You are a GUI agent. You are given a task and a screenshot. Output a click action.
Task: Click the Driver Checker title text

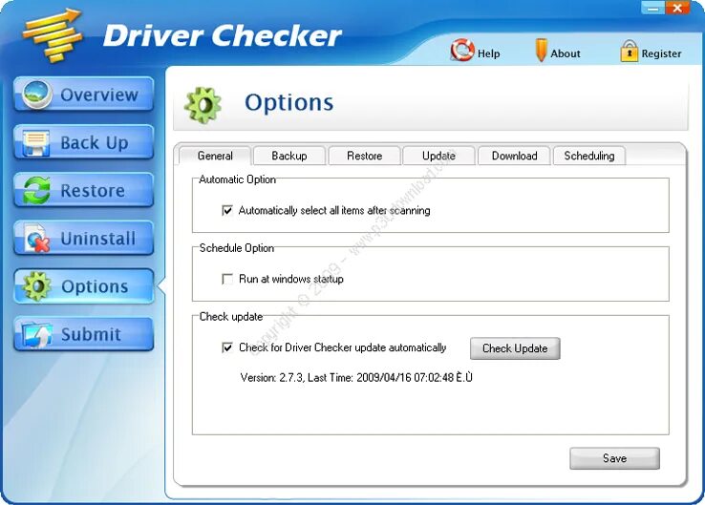pyautogui.click(x=223, y=35)
